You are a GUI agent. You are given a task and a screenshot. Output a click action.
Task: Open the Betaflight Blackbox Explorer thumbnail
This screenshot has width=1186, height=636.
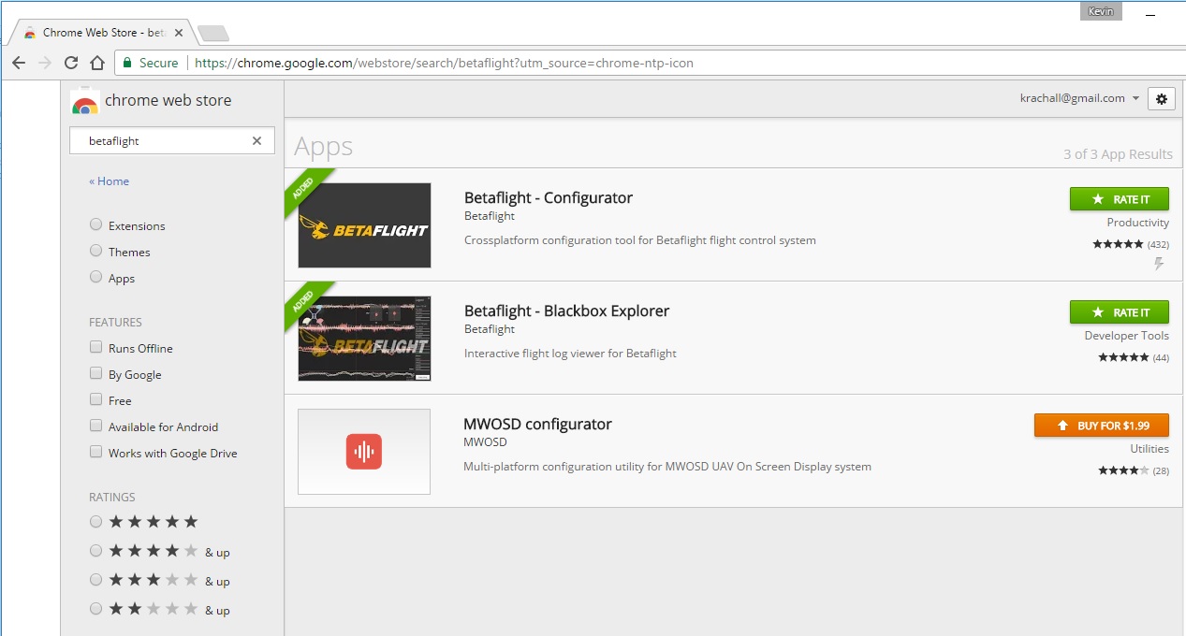(364, 339)
